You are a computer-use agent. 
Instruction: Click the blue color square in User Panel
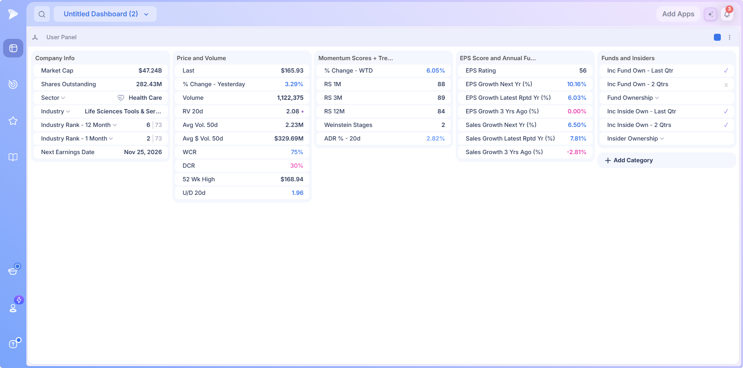(x=717, y=37)
